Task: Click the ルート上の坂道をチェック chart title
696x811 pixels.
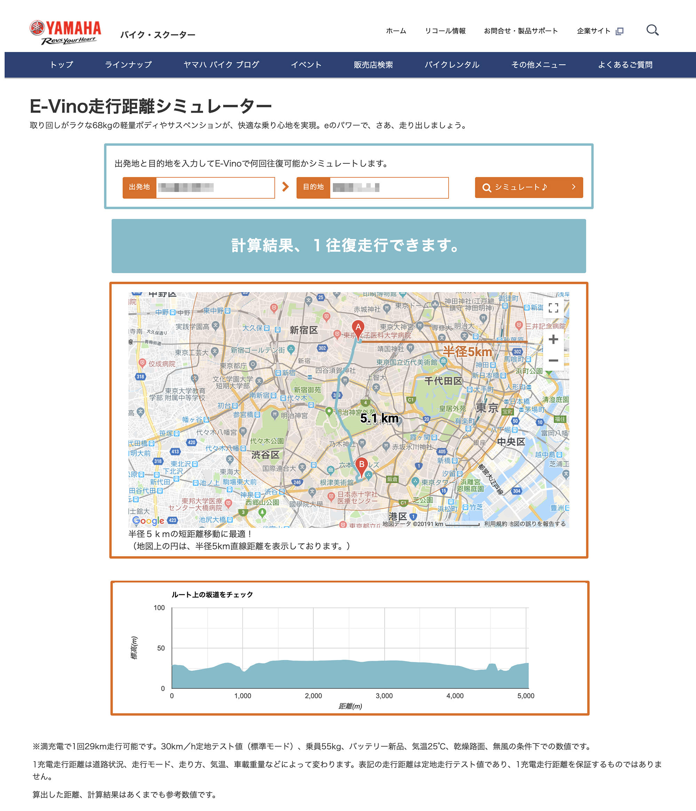Action: (x=212, y=595)
